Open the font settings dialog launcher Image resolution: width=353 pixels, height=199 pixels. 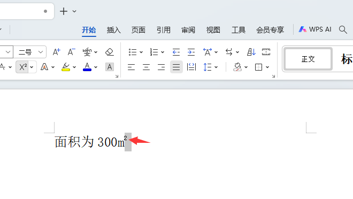(x=117, y=76)
